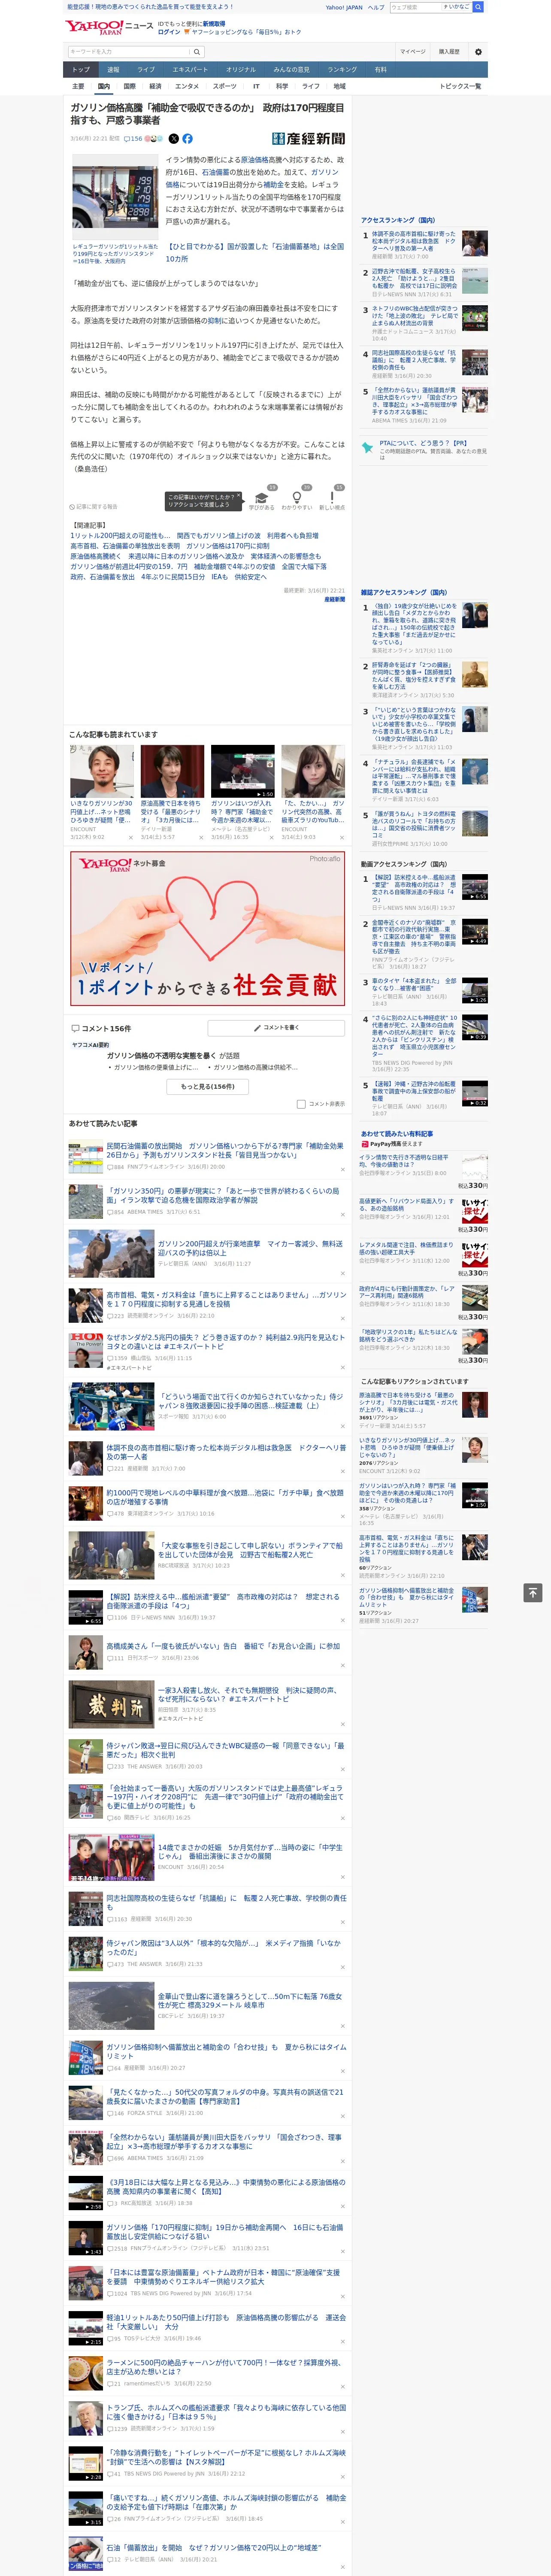Select the エンタメ category tab
The width and height of the screenshot is (551, 2576).
(x=187, y=86)
